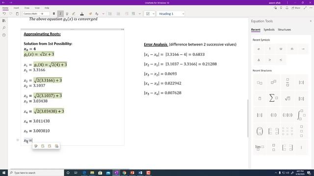Insert the right arrow → symbol
Image resolution: width=314 pixels, height=176 pixels.
pos(303,49)
